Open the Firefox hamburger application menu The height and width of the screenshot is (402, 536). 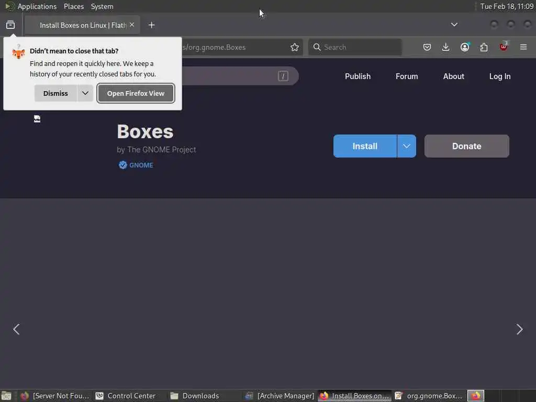(x=523, y=47)
